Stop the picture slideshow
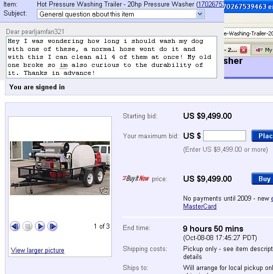 (x=27, y=226)
